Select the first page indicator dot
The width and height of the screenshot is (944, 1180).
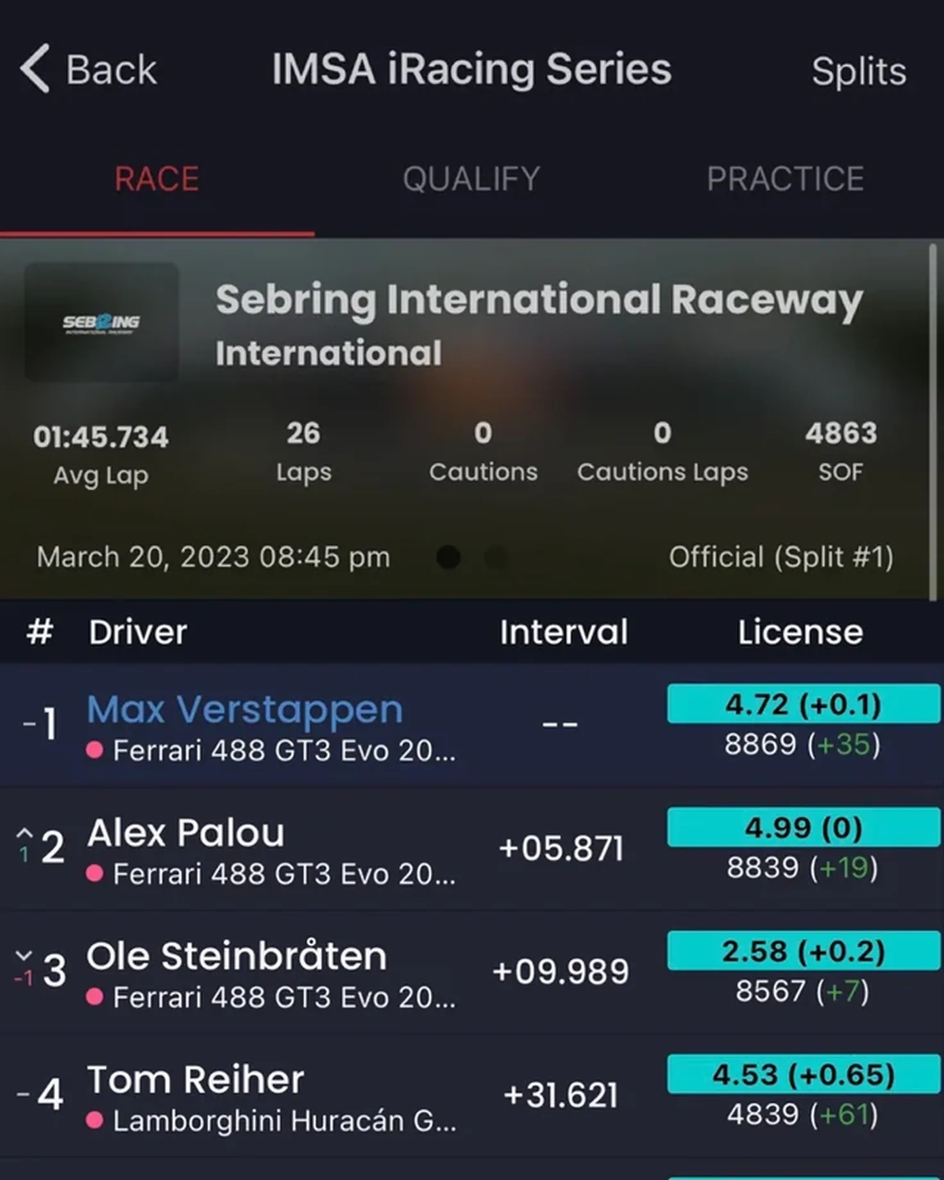448,557
